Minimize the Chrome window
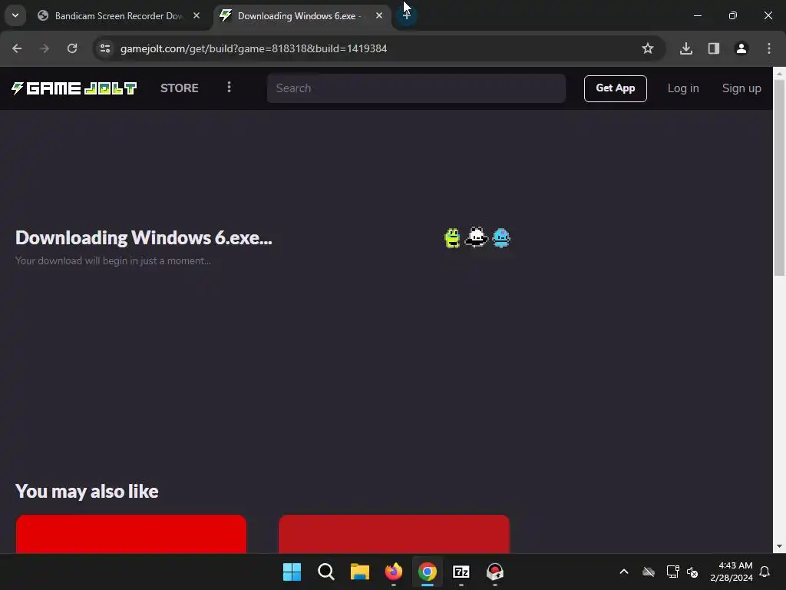Image resolution: width=786 pixels, height=590 pixels. [x=697, y=15]
